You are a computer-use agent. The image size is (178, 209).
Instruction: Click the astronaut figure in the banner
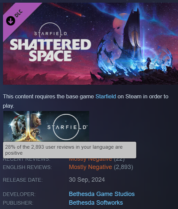tap(148, 63)
